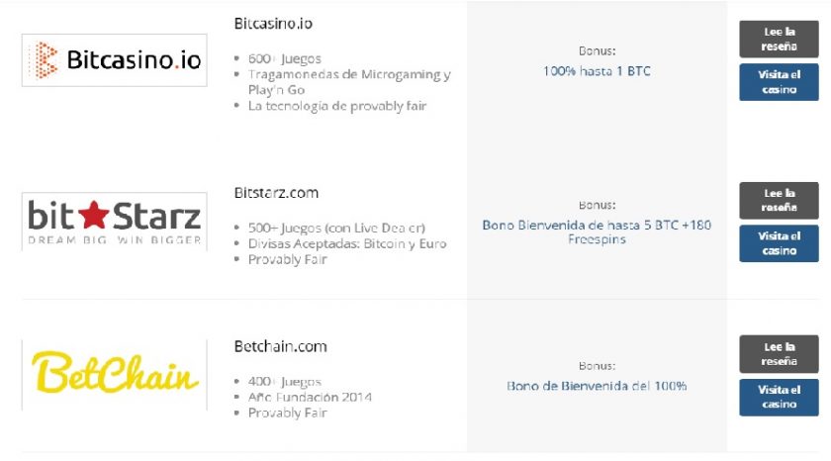Click the bitStarz logo image
The image size is (831, 461).
pyautogui.click(x=114, y=222)
